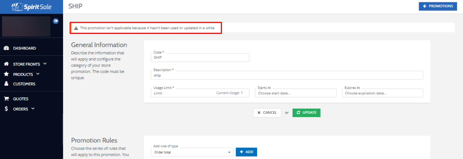The image size is (463, 159).
Task: Click the blue Add rule button
Action: coord(246,152)
